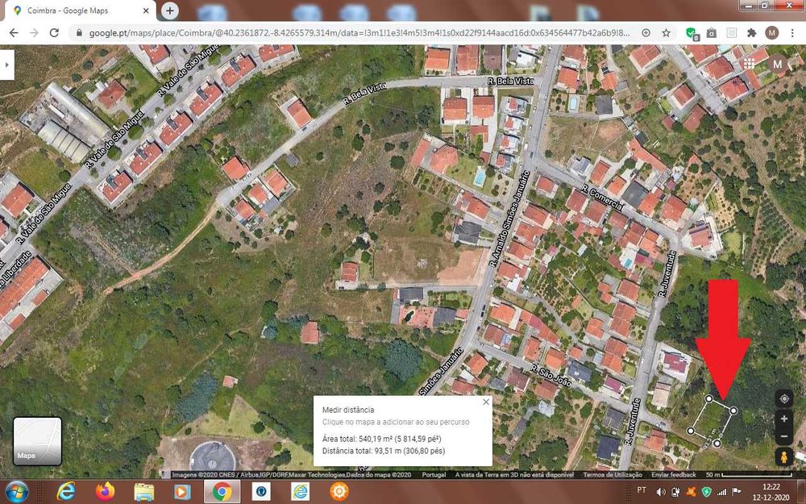Show your location on the map

tap(784, 398)
